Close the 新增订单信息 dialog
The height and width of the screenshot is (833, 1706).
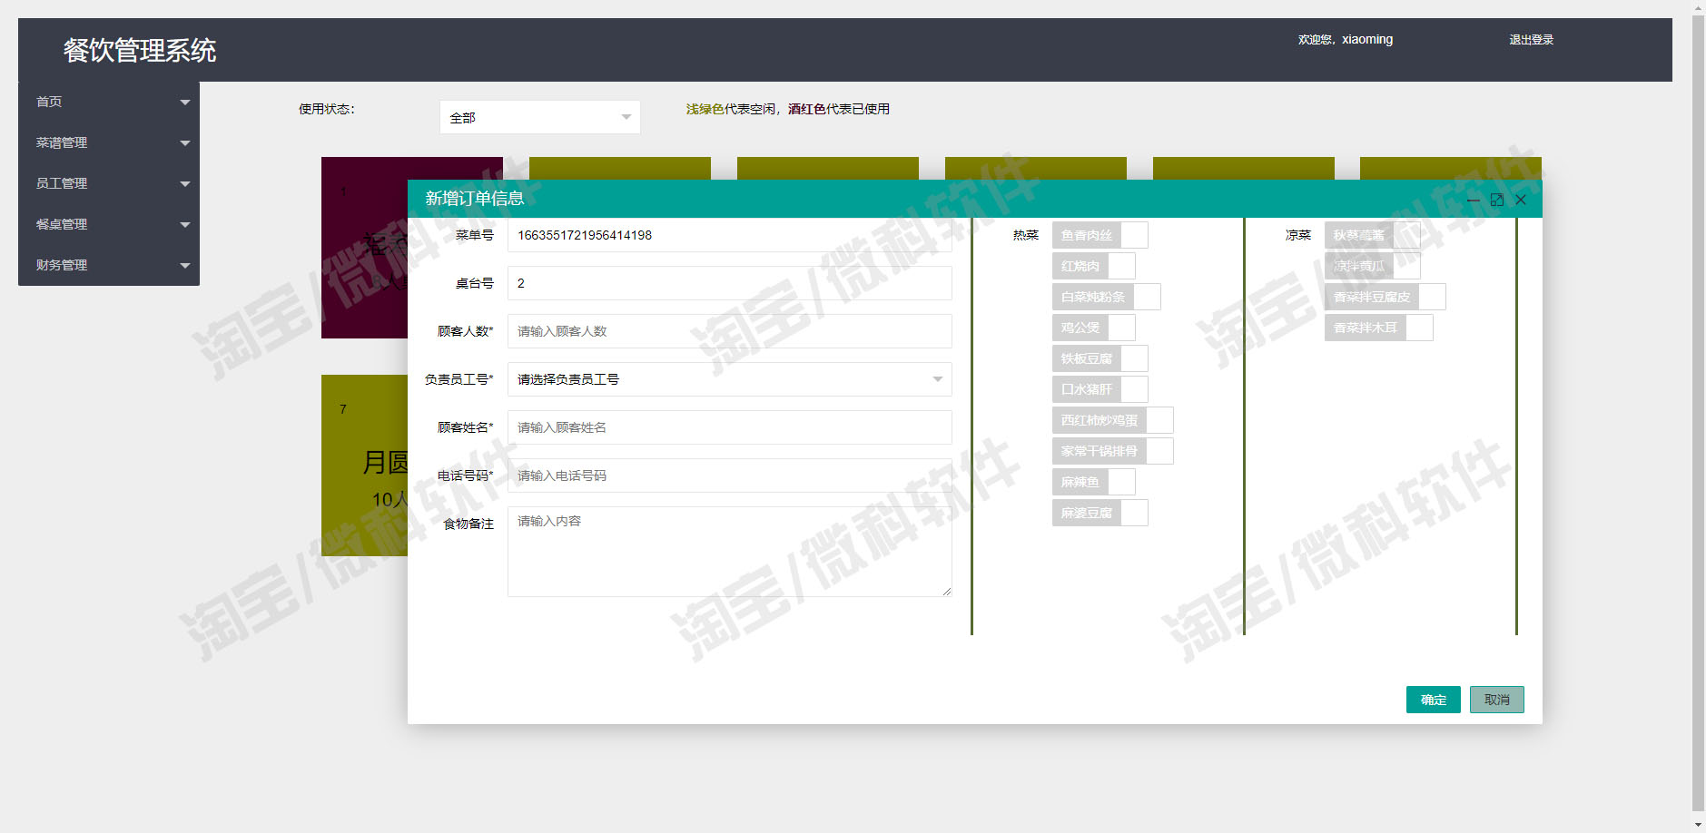coord(1521,200)
